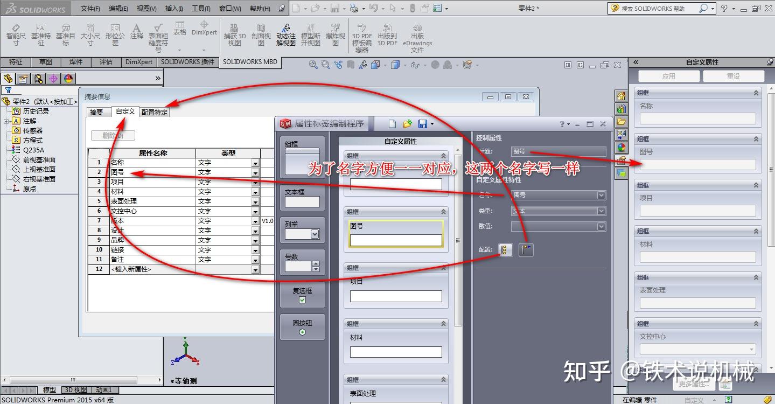The height and width of the screenshot is (404, 775).
Task: Click the 应用 button in 自定义属性 pane
Action: 668,76
